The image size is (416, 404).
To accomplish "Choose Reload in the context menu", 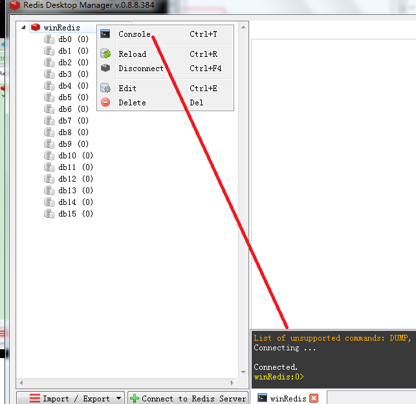I will point(165,54).
